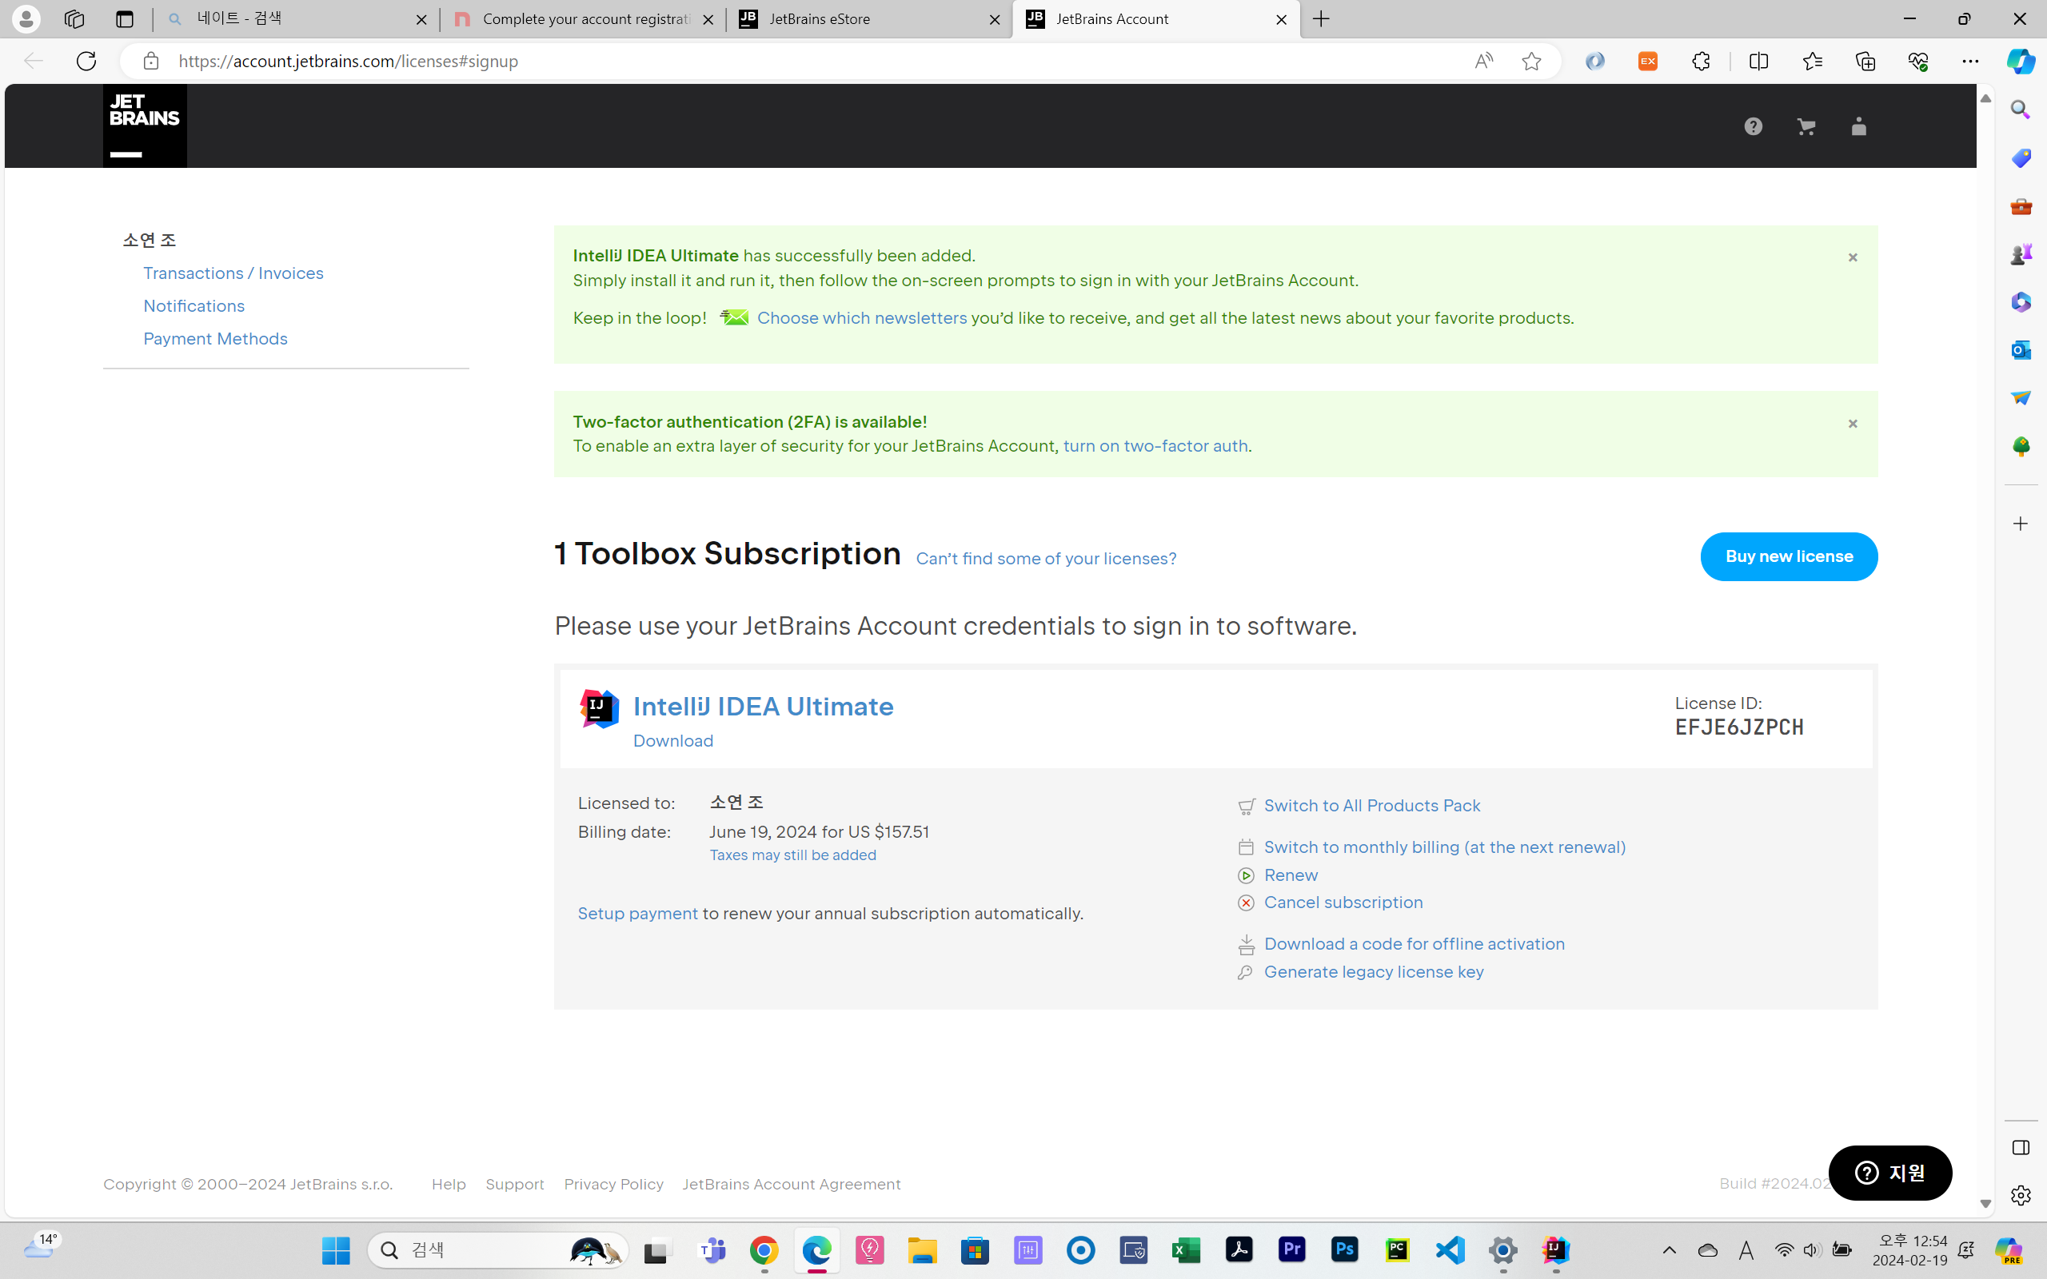Viewport: 2047px width, 1279px height.
Task: Show hidden system tray icons chevron
Action: click(x=1669, y=1250)
